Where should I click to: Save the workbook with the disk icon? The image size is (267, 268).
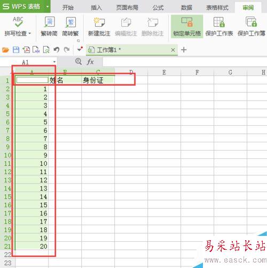[x=16, y=50]
